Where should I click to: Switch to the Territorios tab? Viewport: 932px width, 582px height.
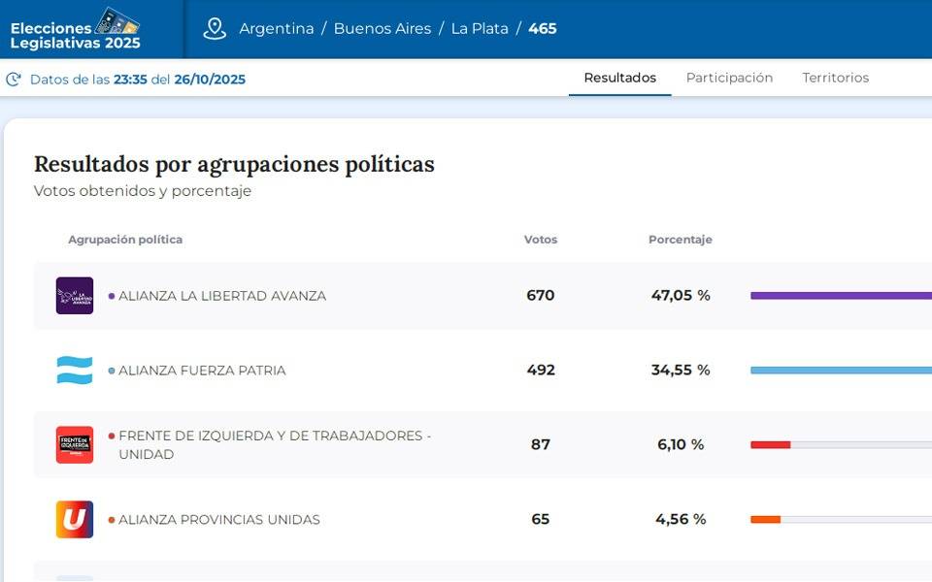coord(835,78)
